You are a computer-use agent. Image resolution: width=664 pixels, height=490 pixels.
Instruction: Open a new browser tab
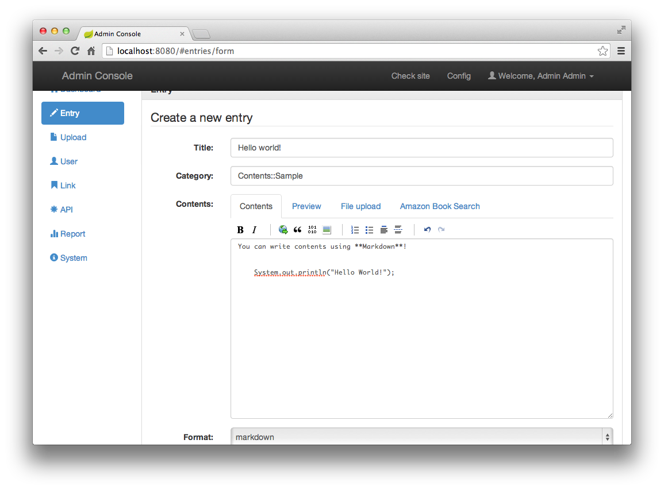pos(201,34)
